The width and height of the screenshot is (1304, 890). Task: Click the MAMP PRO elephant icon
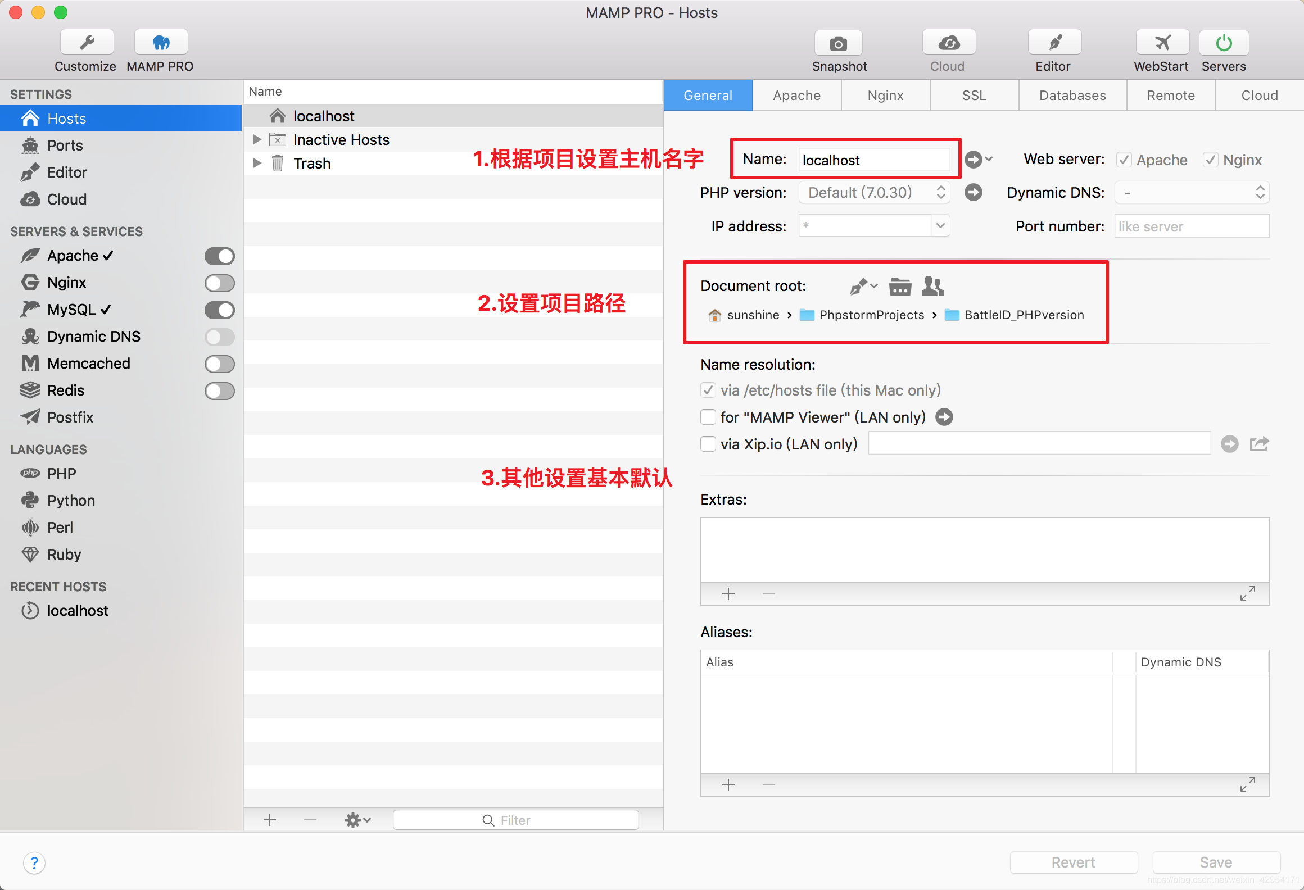click(161, 43)
